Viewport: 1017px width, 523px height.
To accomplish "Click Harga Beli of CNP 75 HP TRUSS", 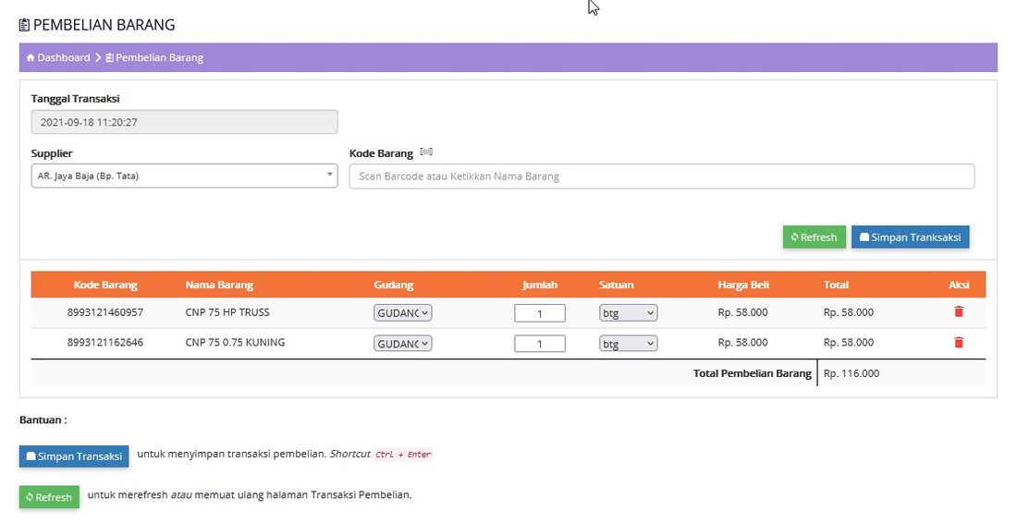I will 742,312.
